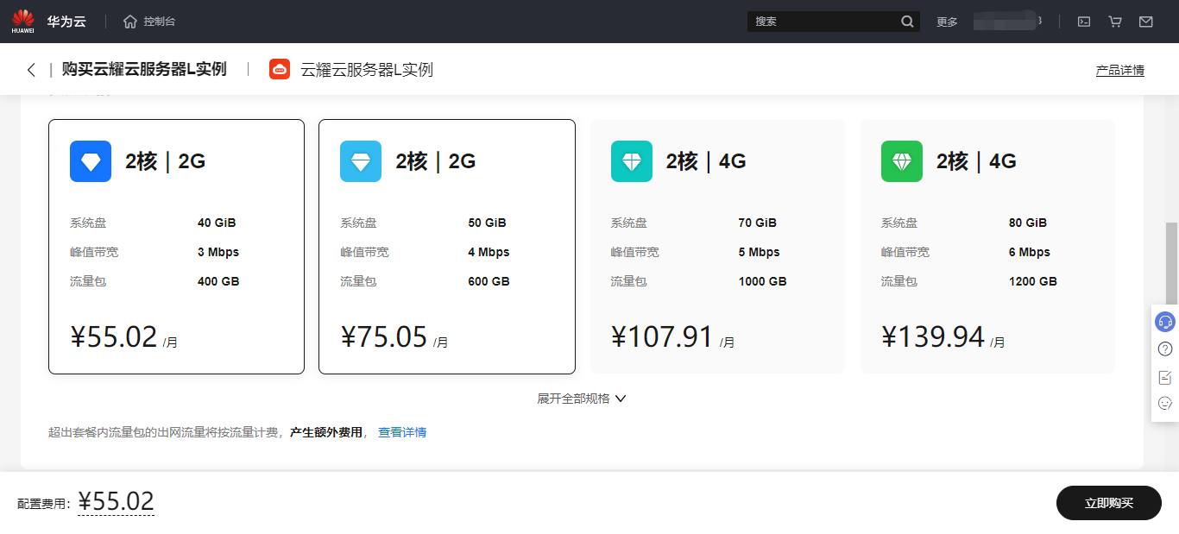Open customer service headset chat icon
Screen dimensions: 1179x534
[1165, 322]
